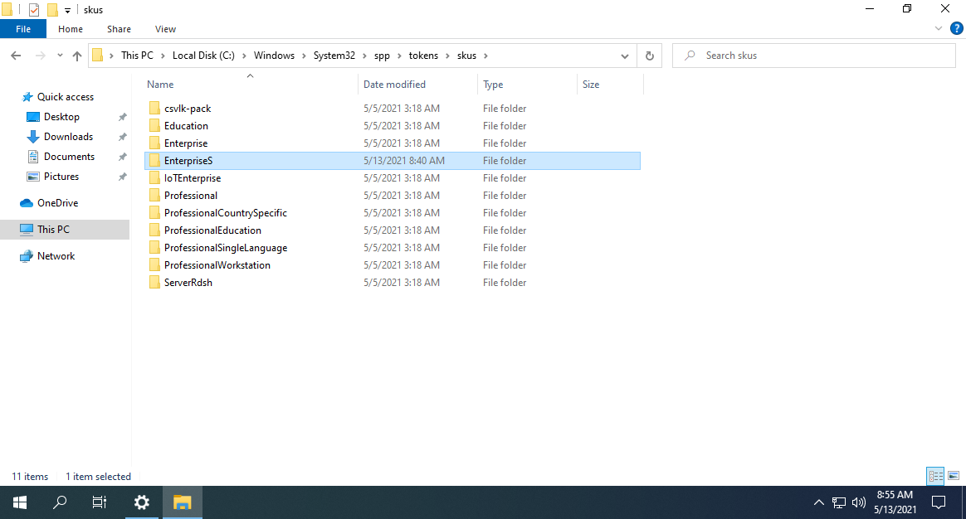Expand the ribbon with the chevron

pos(939,28)
